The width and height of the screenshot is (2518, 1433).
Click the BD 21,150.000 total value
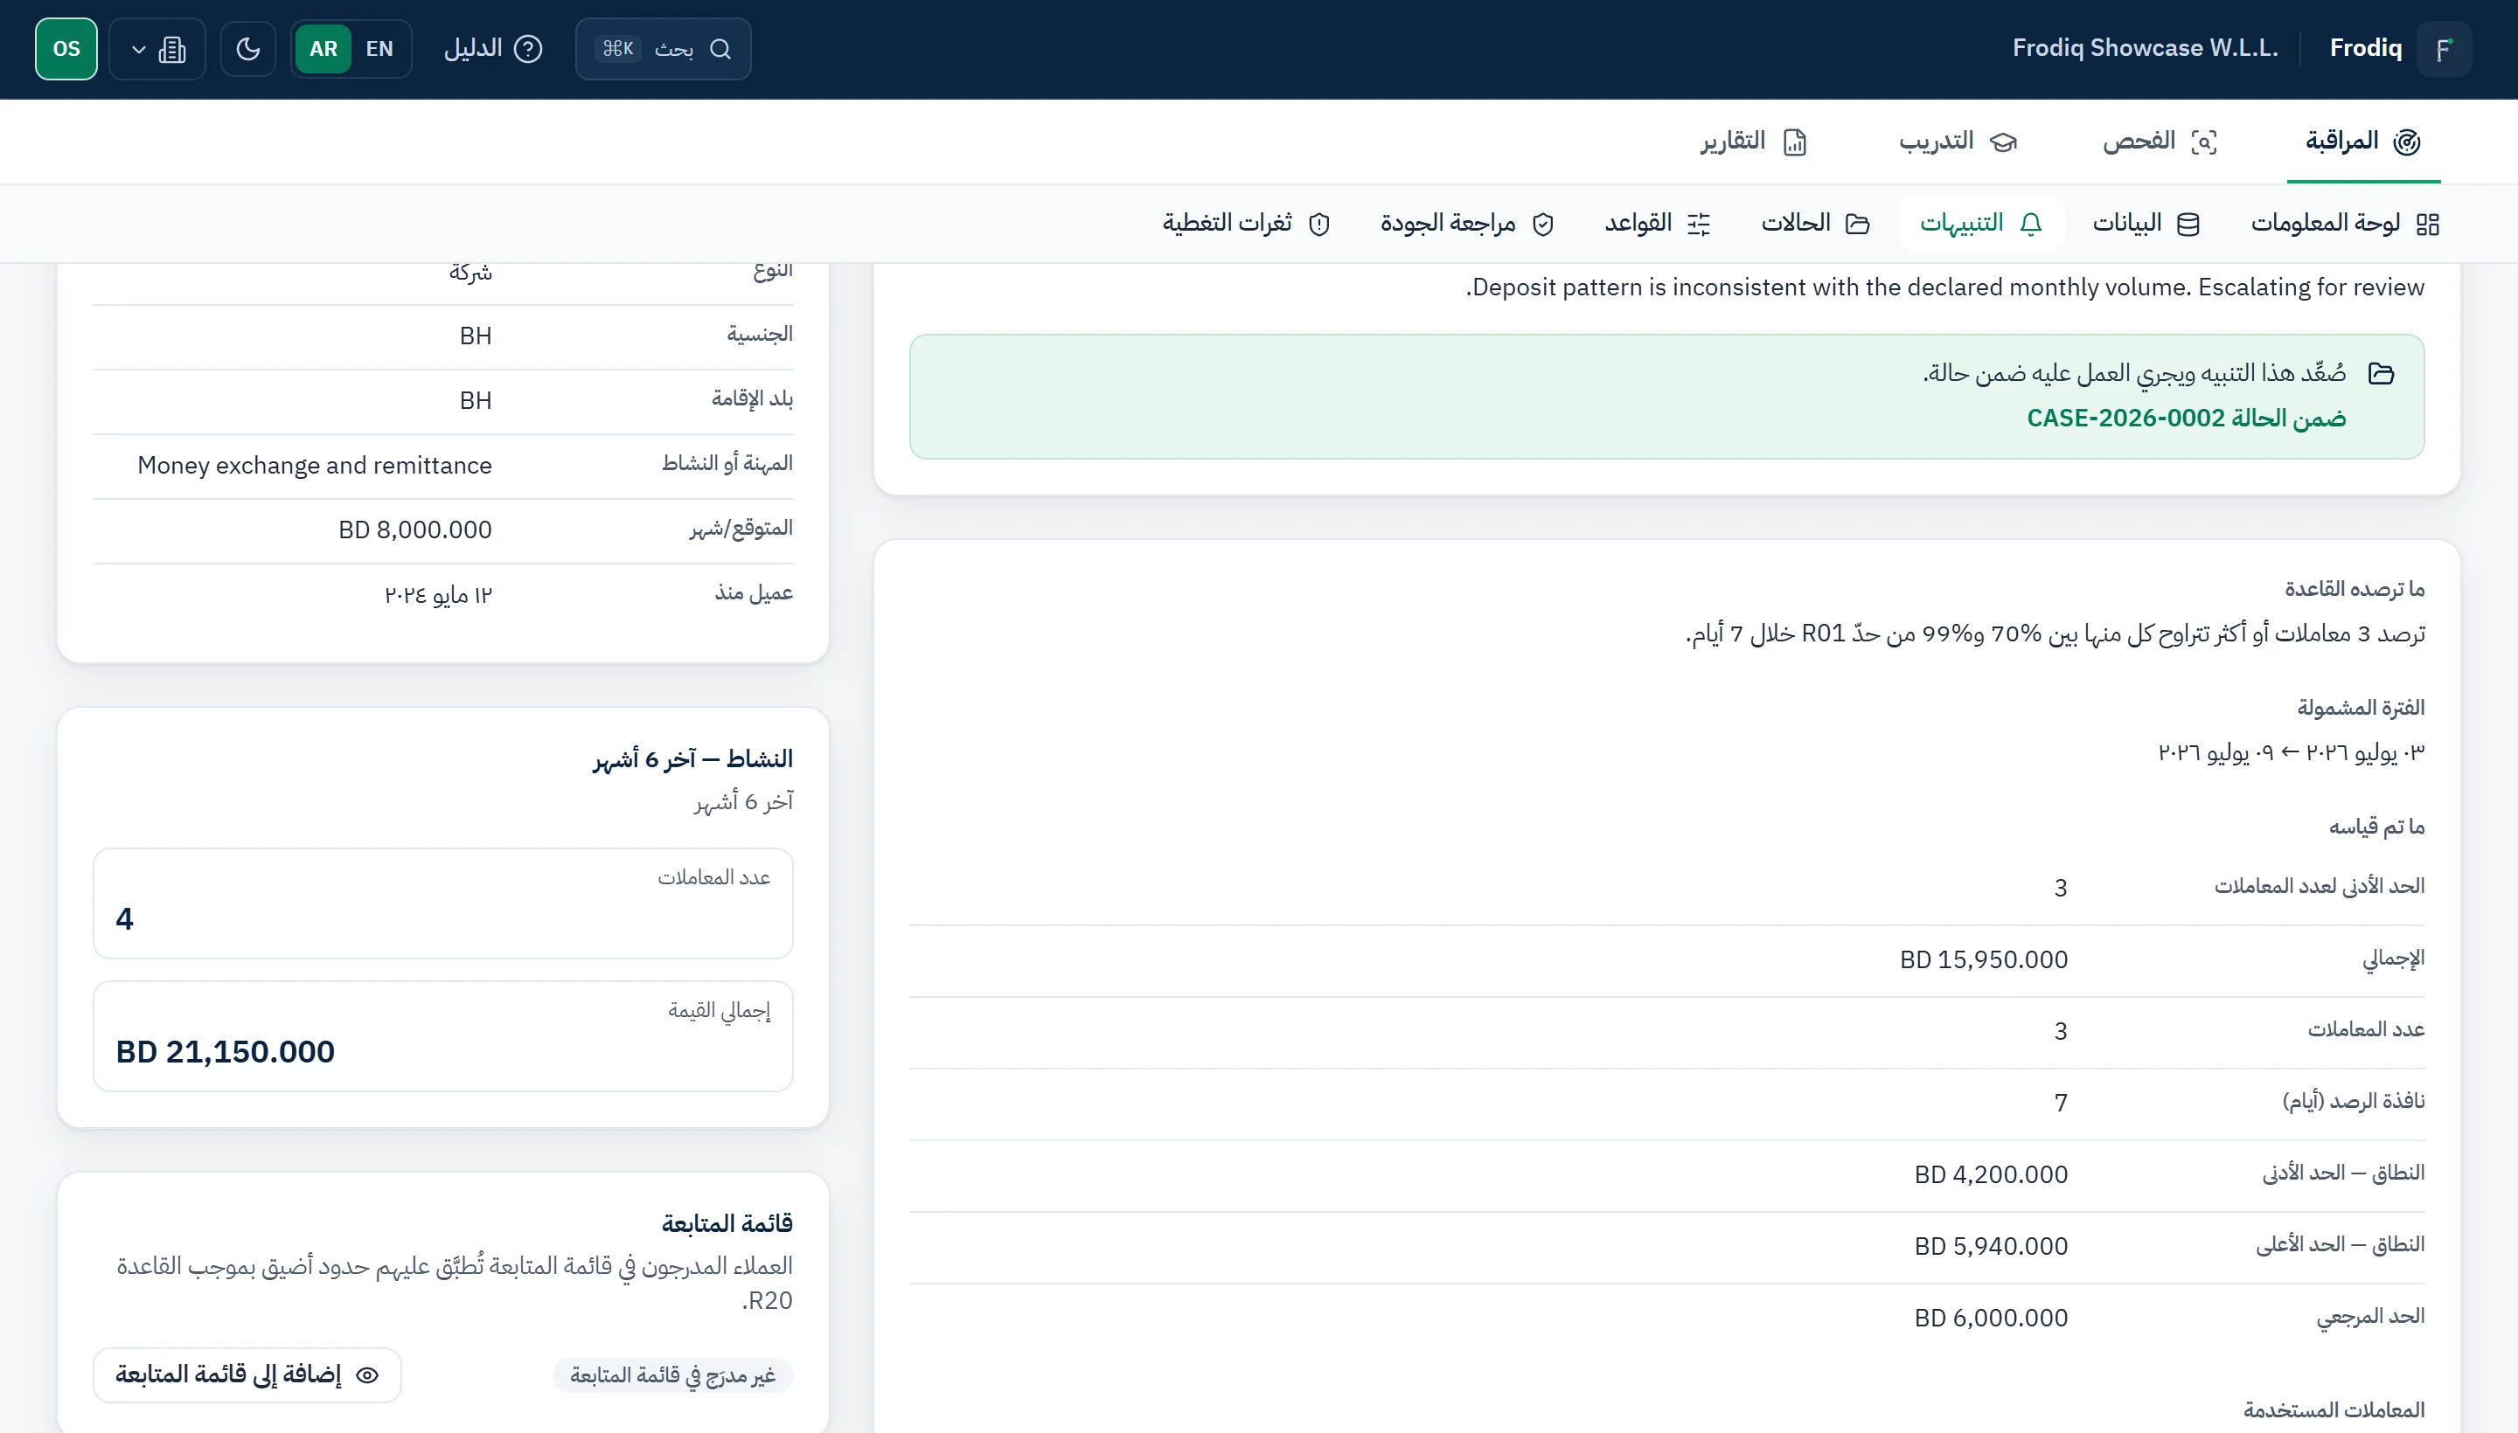pos(226,1051)
